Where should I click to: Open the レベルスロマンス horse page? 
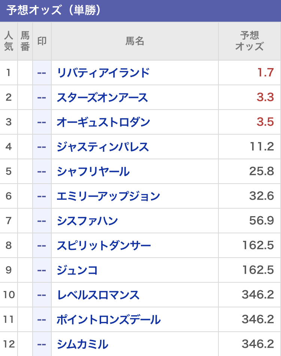[98, 295]
